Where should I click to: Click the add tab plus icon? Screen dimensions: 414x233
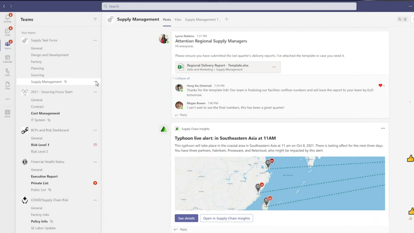[226, 19]
